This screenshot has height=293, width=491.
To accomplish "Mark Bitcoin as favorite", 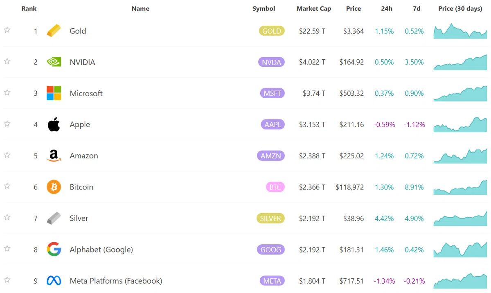I will pos(7,186).
